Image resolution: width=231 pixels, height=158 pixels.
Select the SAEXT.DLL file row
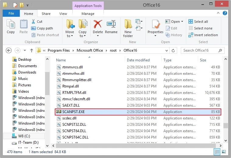coord(138,105)
